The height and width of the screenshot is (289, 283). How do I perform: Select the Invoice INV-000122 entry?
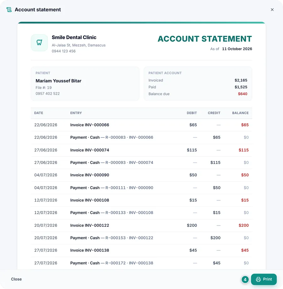(141, 225)
